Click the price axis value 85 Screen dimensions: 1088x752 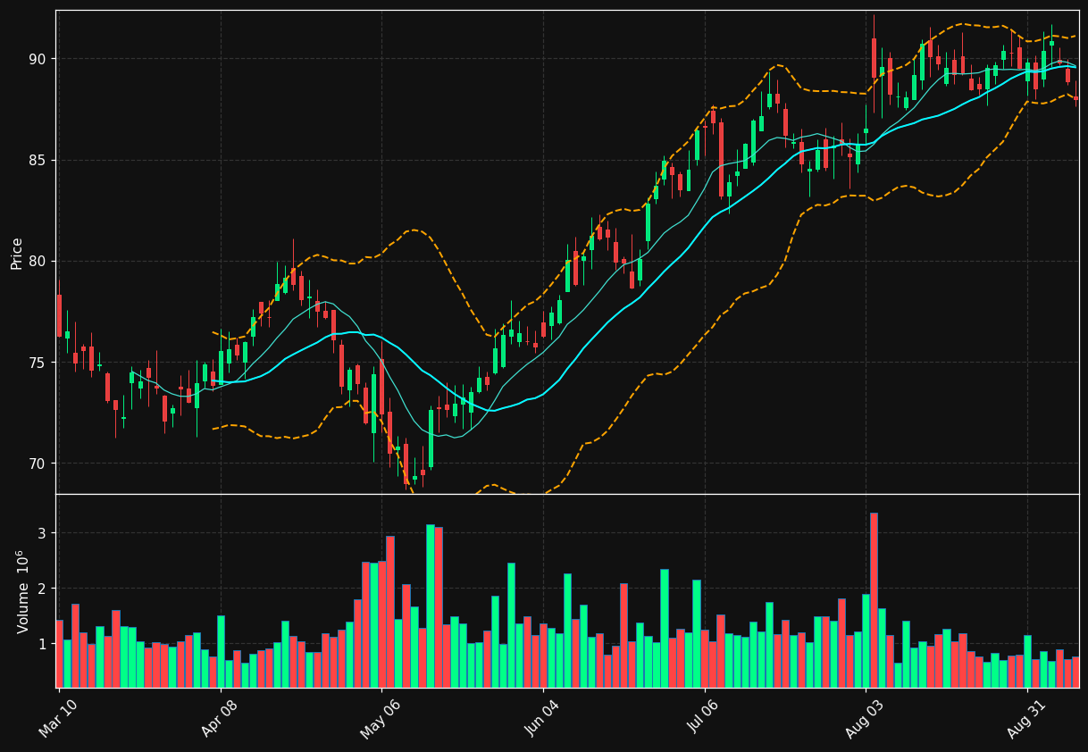pos(38,161)
